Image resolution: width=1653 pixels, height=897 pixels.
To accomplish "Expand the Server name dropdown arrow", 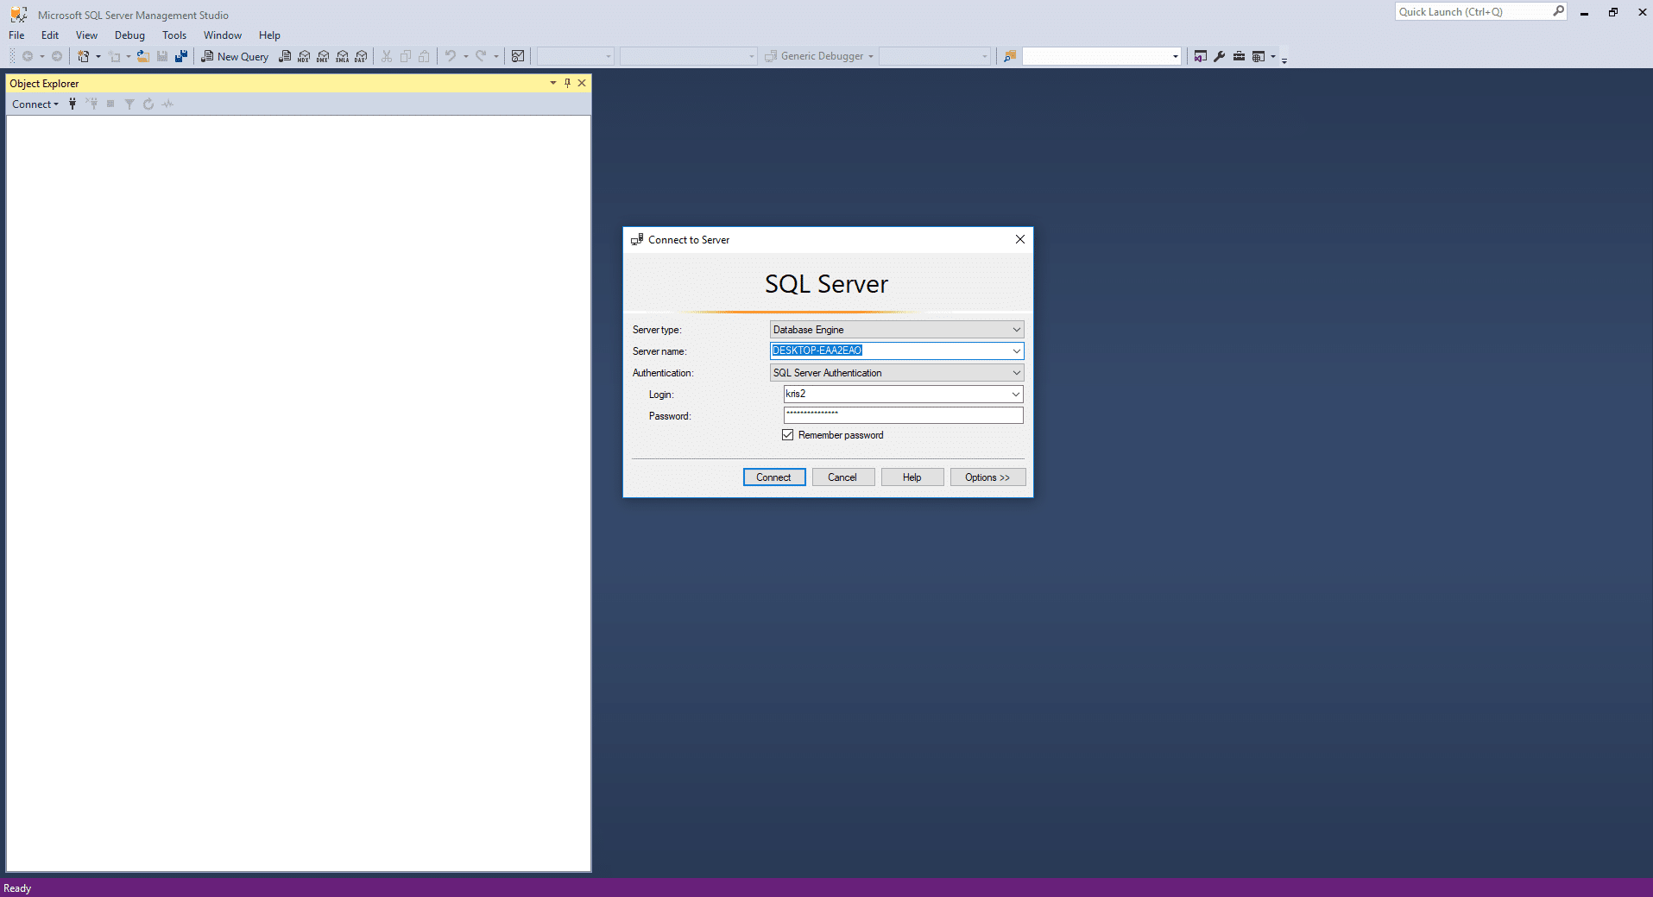I will point(1017,351).
